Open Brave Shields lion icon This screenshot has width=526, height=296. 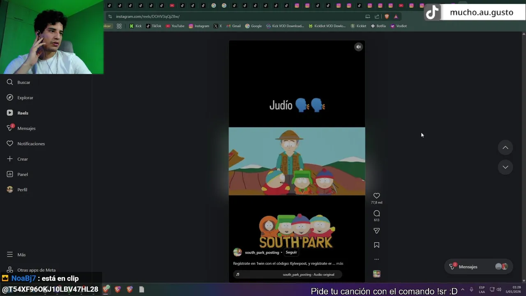click(x=387, y=16)
